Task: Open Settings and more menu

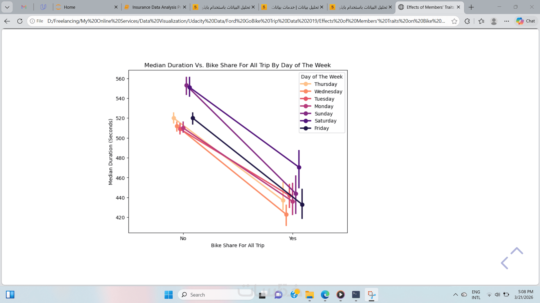Action: click(x=507, y=21)
